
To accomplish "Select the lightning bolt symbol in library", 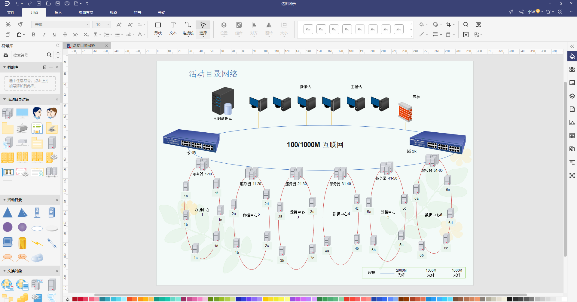I will click(37, 243).
